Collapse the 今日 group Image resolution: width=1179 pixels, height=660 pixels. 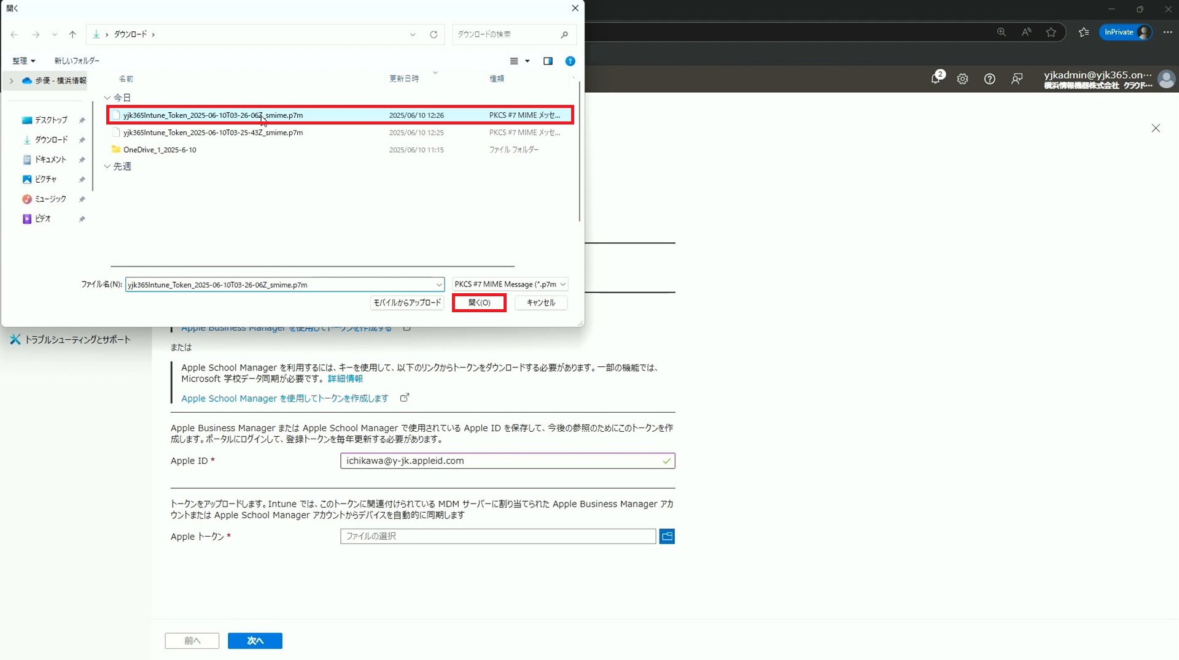[x=107, y=98]
